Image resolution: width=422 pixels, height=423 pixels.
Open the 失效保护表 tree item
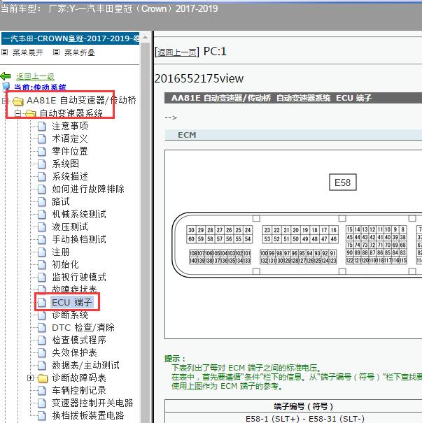pyautogui.click(x=74, y=352)
